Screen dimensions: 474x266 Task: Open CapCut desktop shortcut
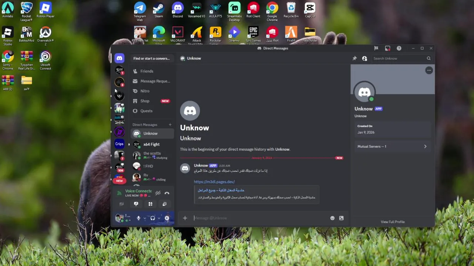point(310,10)
